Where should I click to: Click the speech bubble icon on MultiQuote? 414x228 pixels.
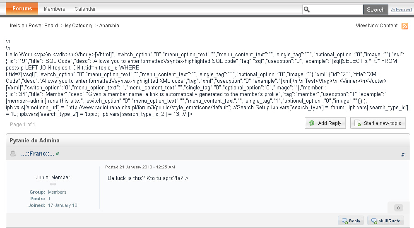pos(373,221)
